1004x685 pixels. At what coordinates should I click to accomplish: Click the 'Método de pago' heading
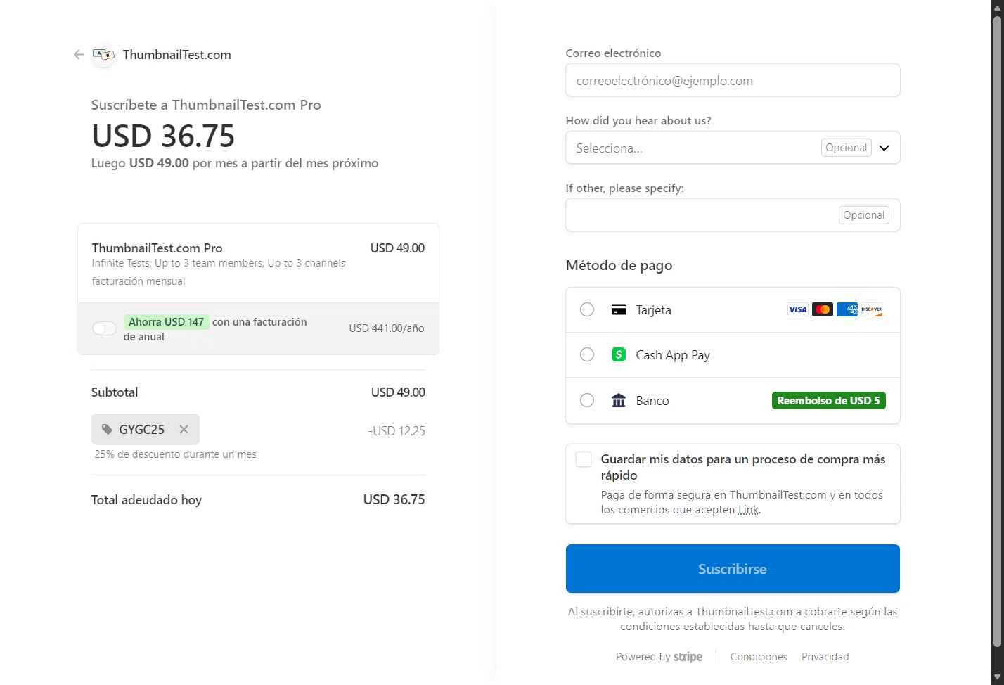tap(619, 265)
